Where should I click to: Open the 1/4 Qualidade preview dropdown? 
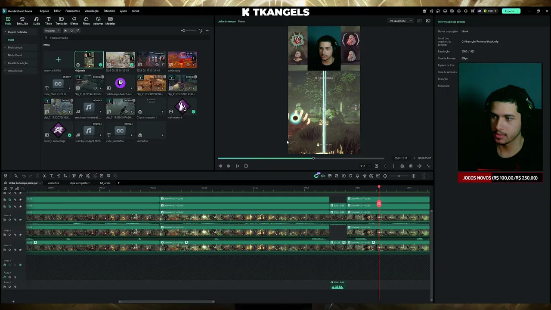coord(400,21)
